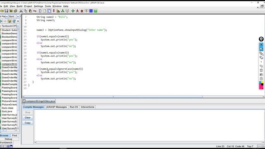Click the Paste clipboard toolbar icon
The height and width of the screenshot is (149, 265).
coord(30,11)
